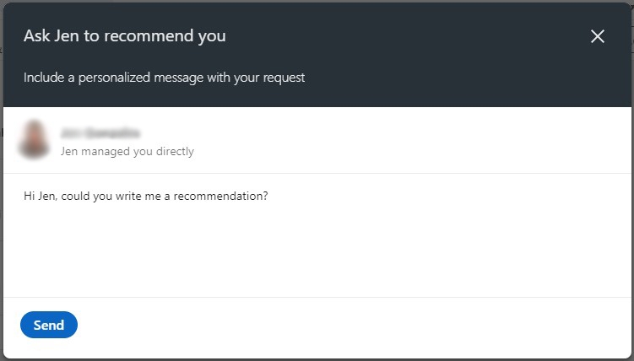The image size is (634, 361).
Task: Click the name 'Jen' in dialog heading
Action: coord(67,36)
